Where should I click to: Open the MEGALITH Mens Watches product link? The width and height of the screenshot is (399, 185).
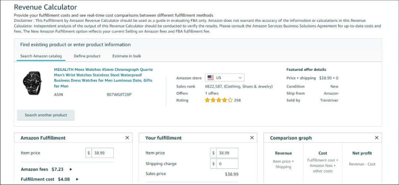point(103,78)
